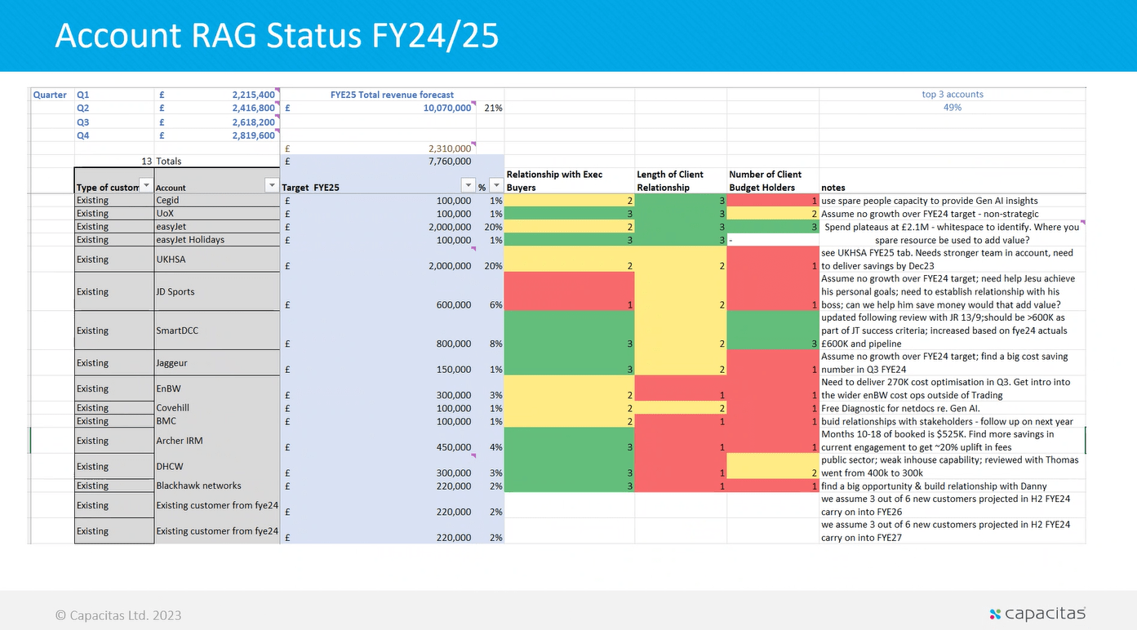The image size is (1137, 630).
Task: Select DHCW's yellow Budget Holders rating cell
Action: coord(773,466)
